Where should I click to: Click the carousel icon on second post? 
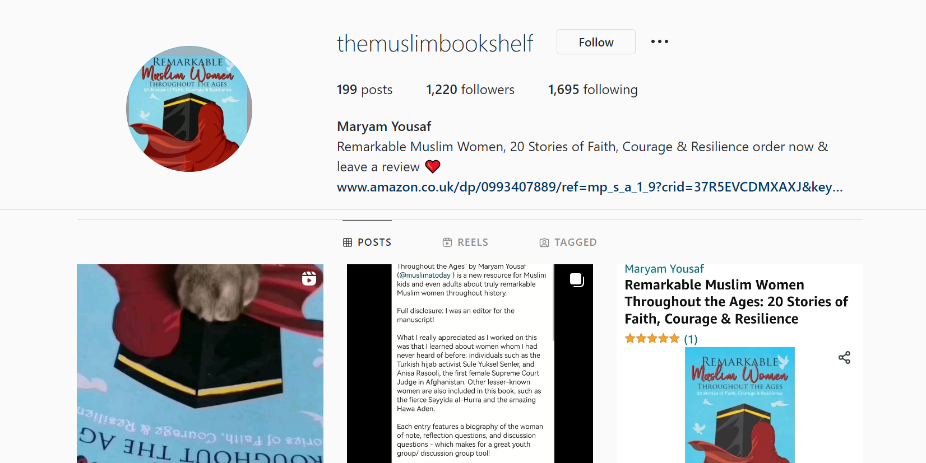577,280
